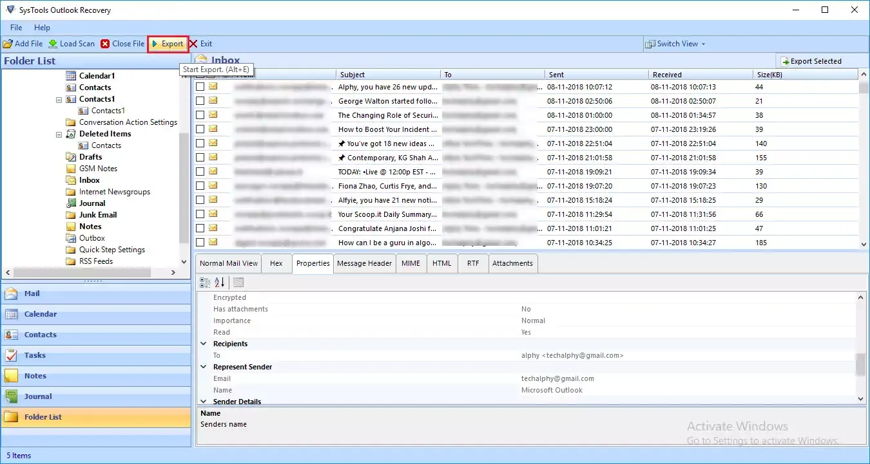Select the RSS Feeds folder
This screenshot has width=870, height=464.
90,261
